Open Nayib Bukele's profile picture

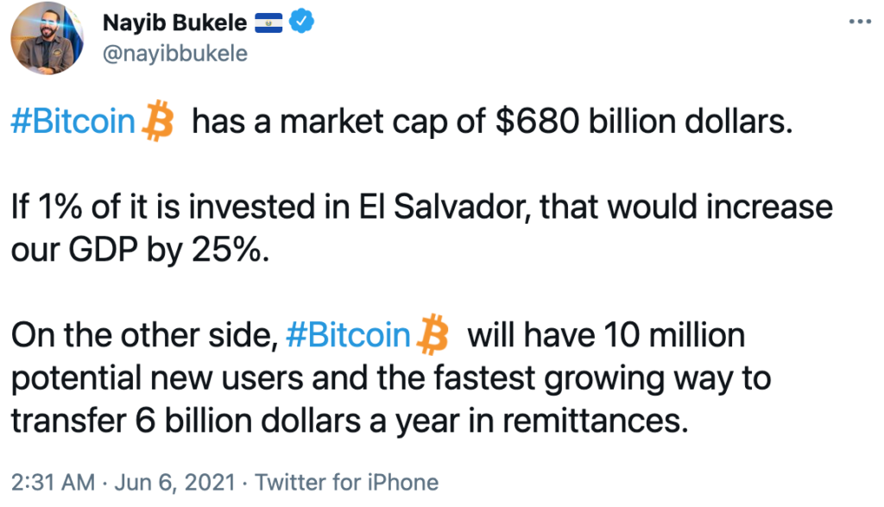47,37
